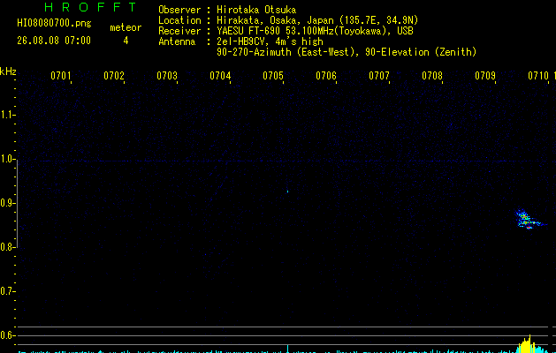Click the HROFFT title text

tap(90, 7)
